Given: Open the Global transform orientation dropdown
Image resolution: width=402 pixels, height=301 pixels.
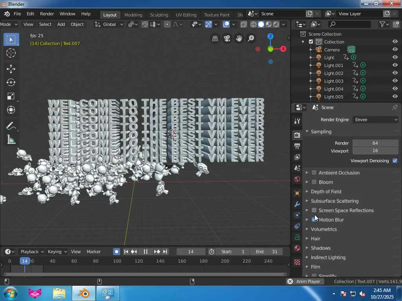Looking at the screenshot, I should pos(109,24).
